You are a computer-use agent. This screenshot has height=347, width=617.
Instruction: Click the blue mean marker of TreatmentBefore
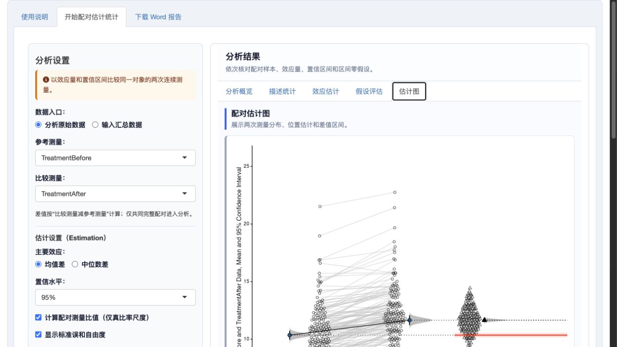pyautogui.click(x=290, y=335)
